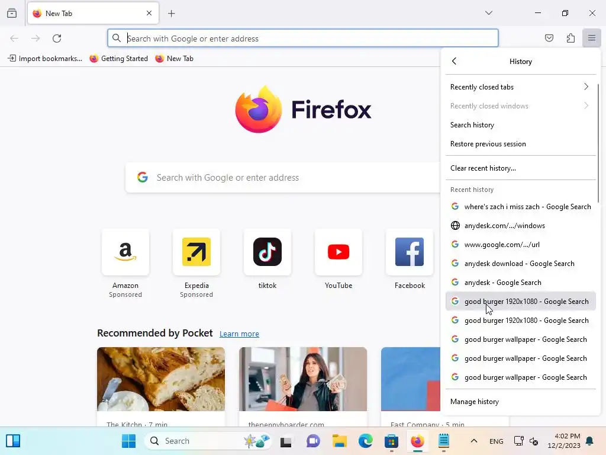This screenshot has width=606, height=455.
Task: Launch the Chat app from taskbar
Action: click(x=313, y=441)
